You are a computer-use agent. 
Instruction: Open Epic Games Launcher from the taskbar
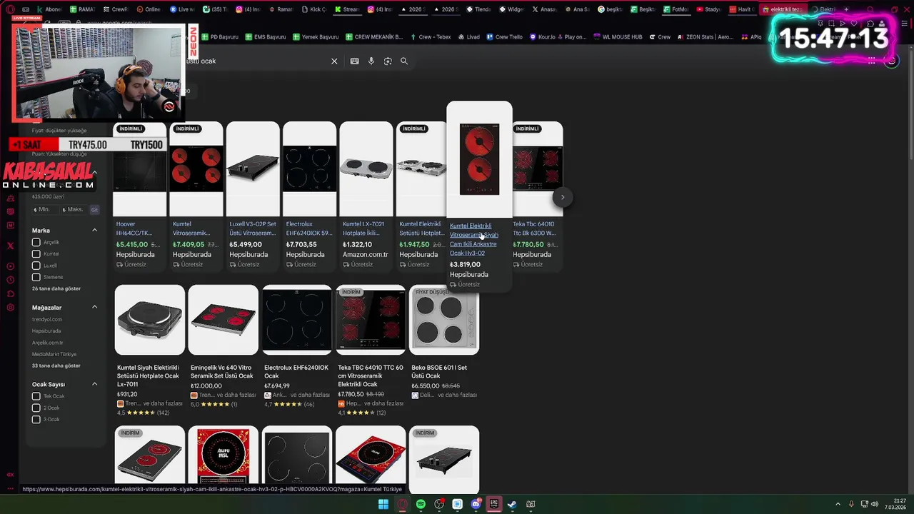point(493,504)
